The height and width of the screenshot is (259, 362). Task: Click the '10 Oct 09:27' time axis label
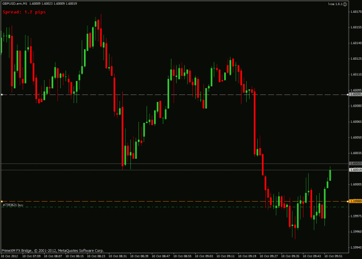pyautogui.click(x=269, y=256)
